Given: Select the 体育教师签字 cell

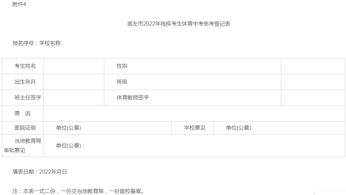Looking at the screenshot, I should 193,98.
